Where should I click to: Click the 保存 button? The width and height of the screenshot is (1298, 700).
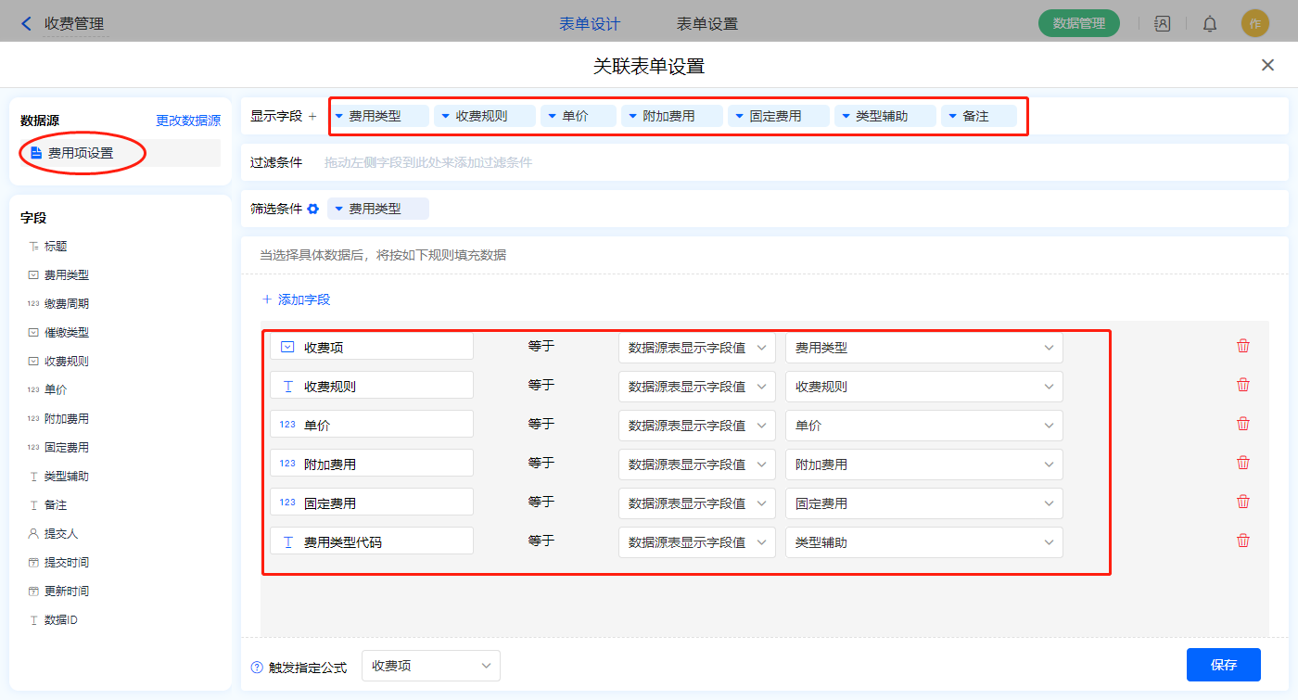click(x=1223, y=665)
